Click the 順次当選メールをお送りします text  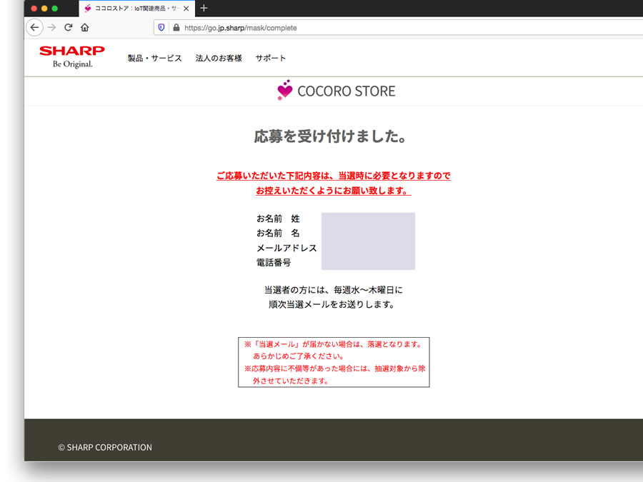pyautogui.click(x=332, y=304)
